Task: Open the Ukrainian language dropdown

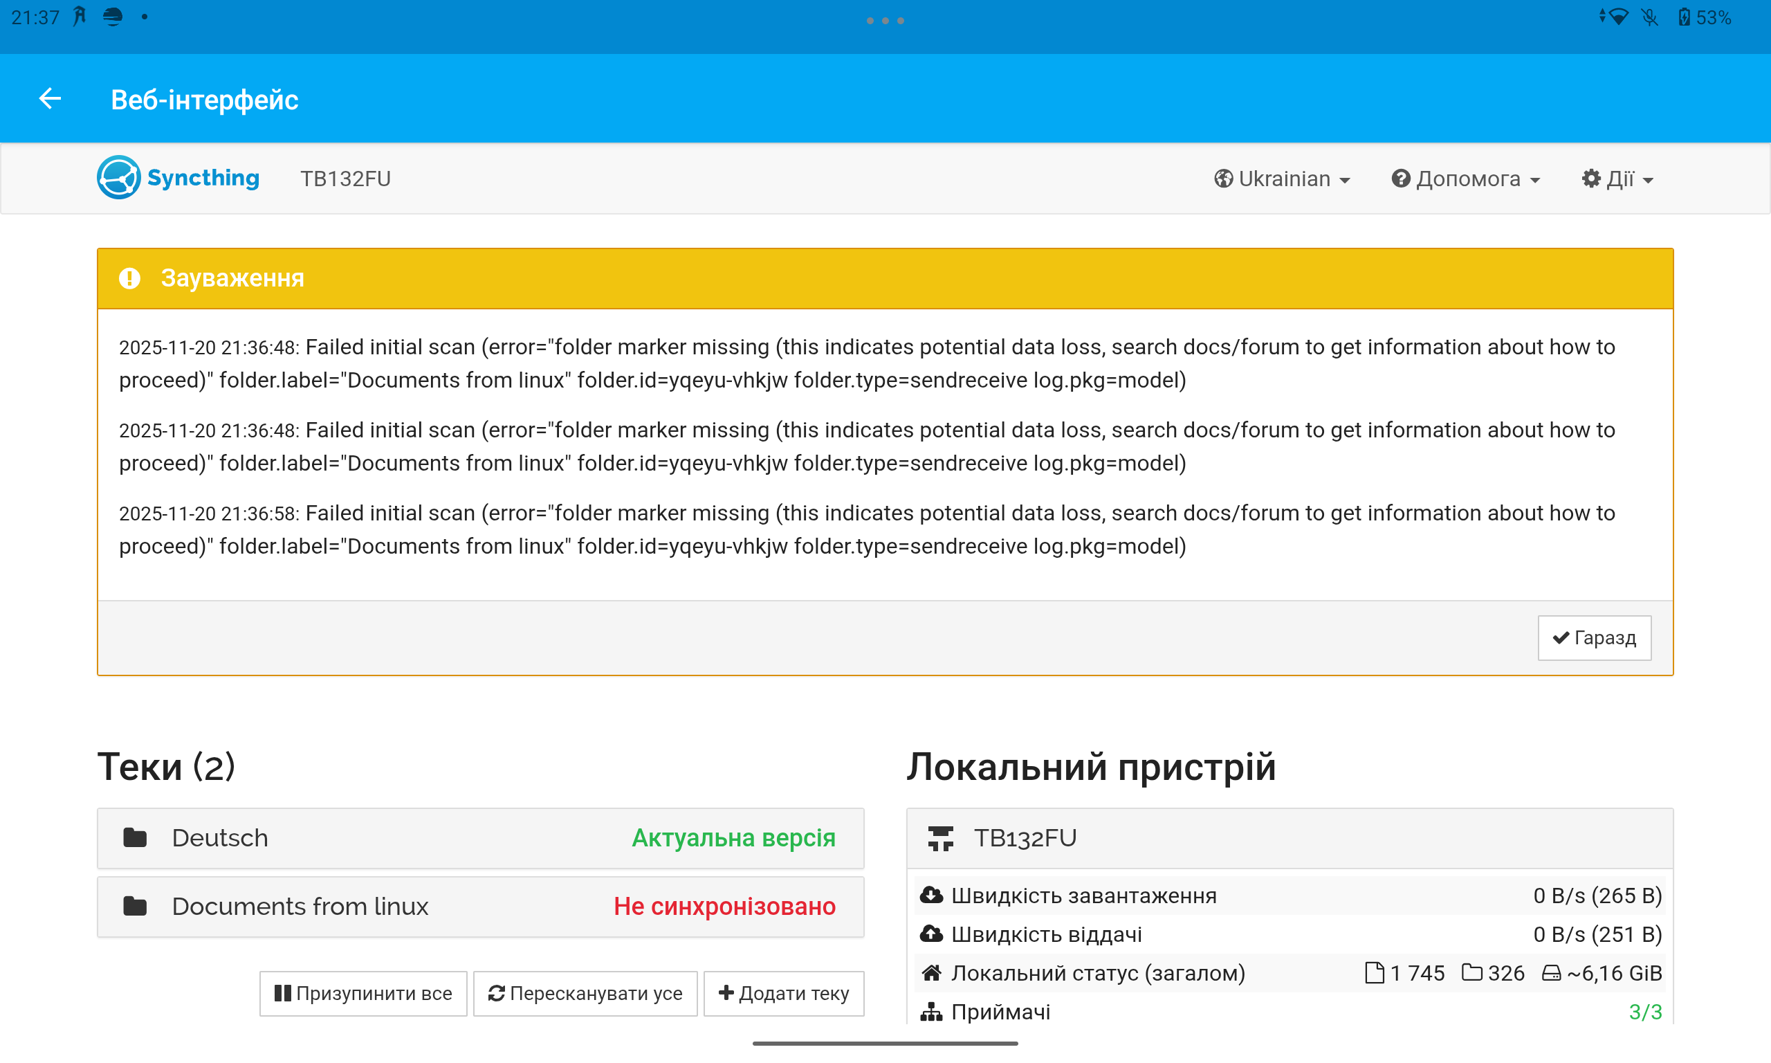Action: pos(1282,179)
